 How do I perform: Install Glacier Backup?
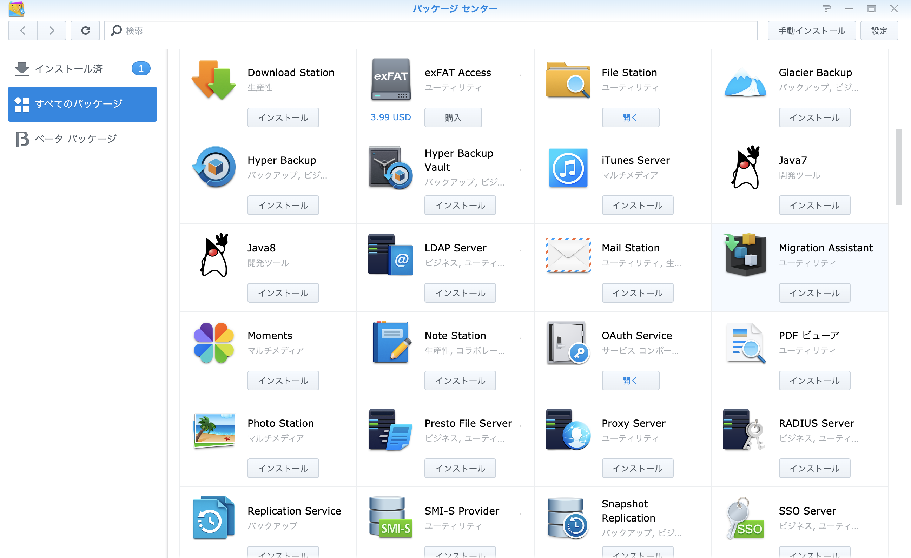[814, 117]
